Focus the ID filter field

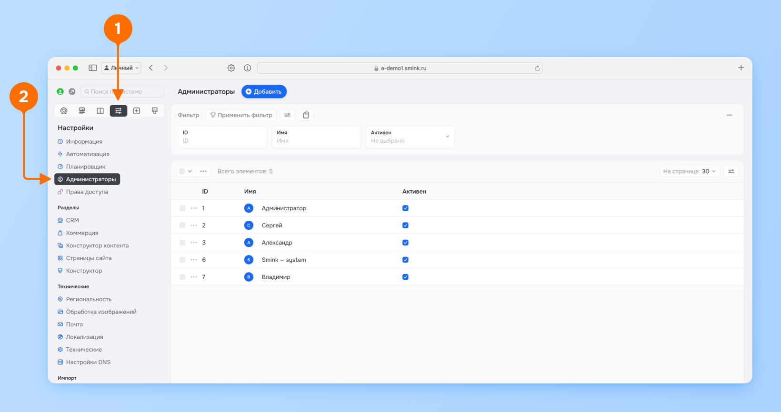click(x=222, y=137)
